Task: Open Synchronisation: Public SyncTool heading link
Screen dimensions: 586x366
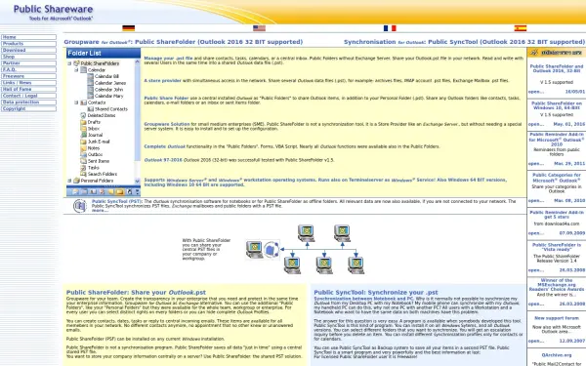Action: coord(464,42)
